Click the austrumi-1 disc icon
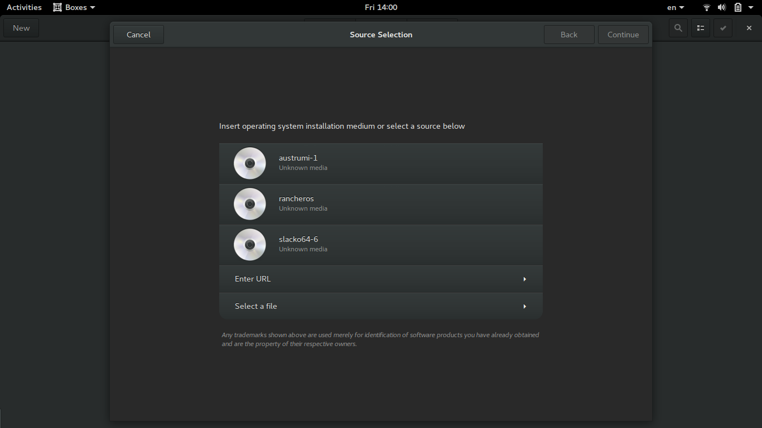This screenshot has height=428, width=762. (250, 163)
